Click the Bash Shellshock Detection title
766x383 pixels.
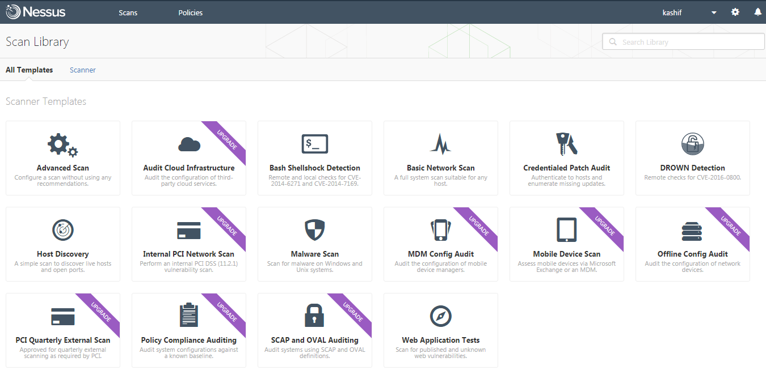point(315,168)
